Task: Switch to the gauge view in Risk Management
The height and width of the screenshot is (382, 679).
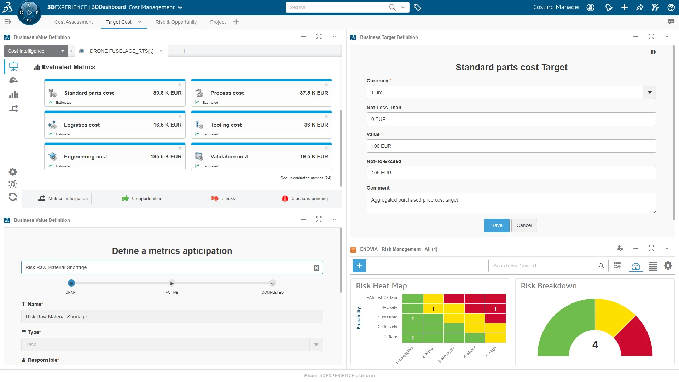Action: click(x=636, y=266)
